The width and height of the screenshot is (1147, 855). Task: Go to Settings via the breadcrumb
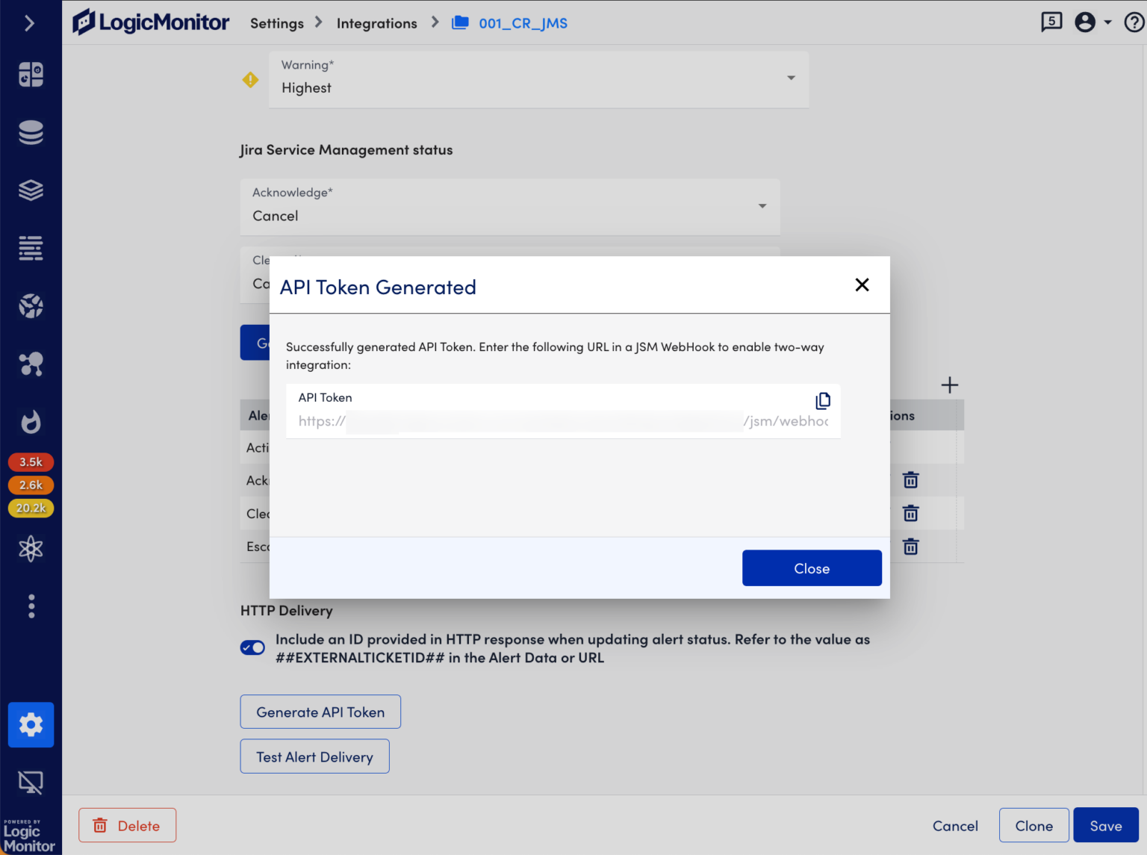click(276, 23)
